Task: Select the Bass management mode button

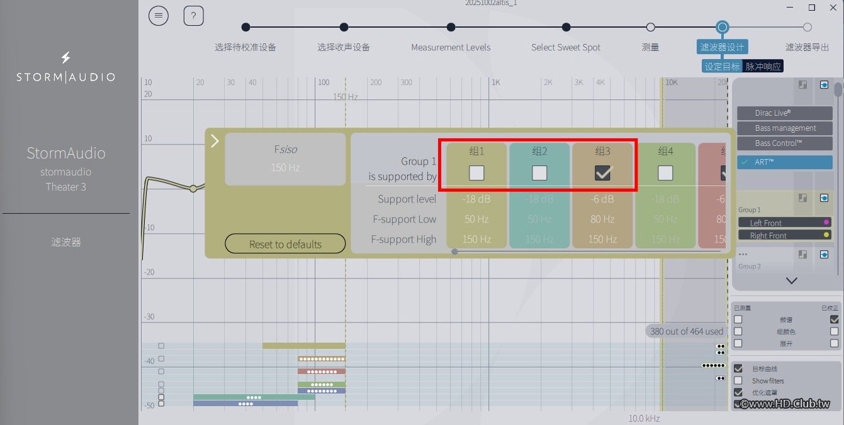Action: 785,128
